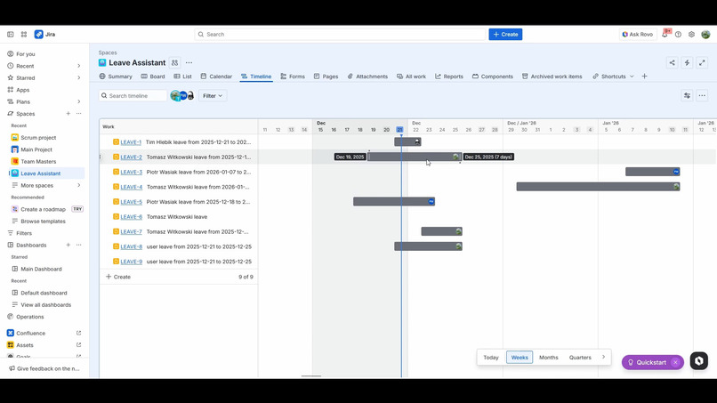The width and height of the screenshot is (717, 403).
Task: Open the LEAVE-8 work item link
Action: 132,246
